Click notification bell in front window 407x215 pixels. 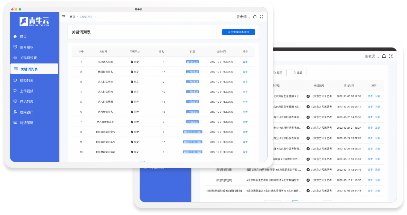[x=255, y=17]
